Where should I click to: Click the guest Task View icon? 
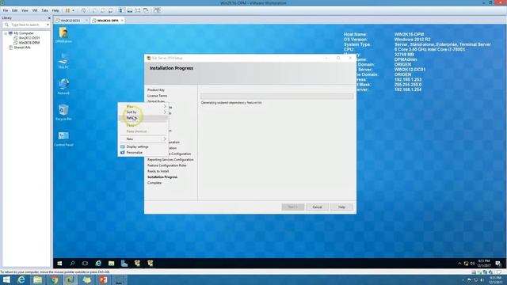85,264
